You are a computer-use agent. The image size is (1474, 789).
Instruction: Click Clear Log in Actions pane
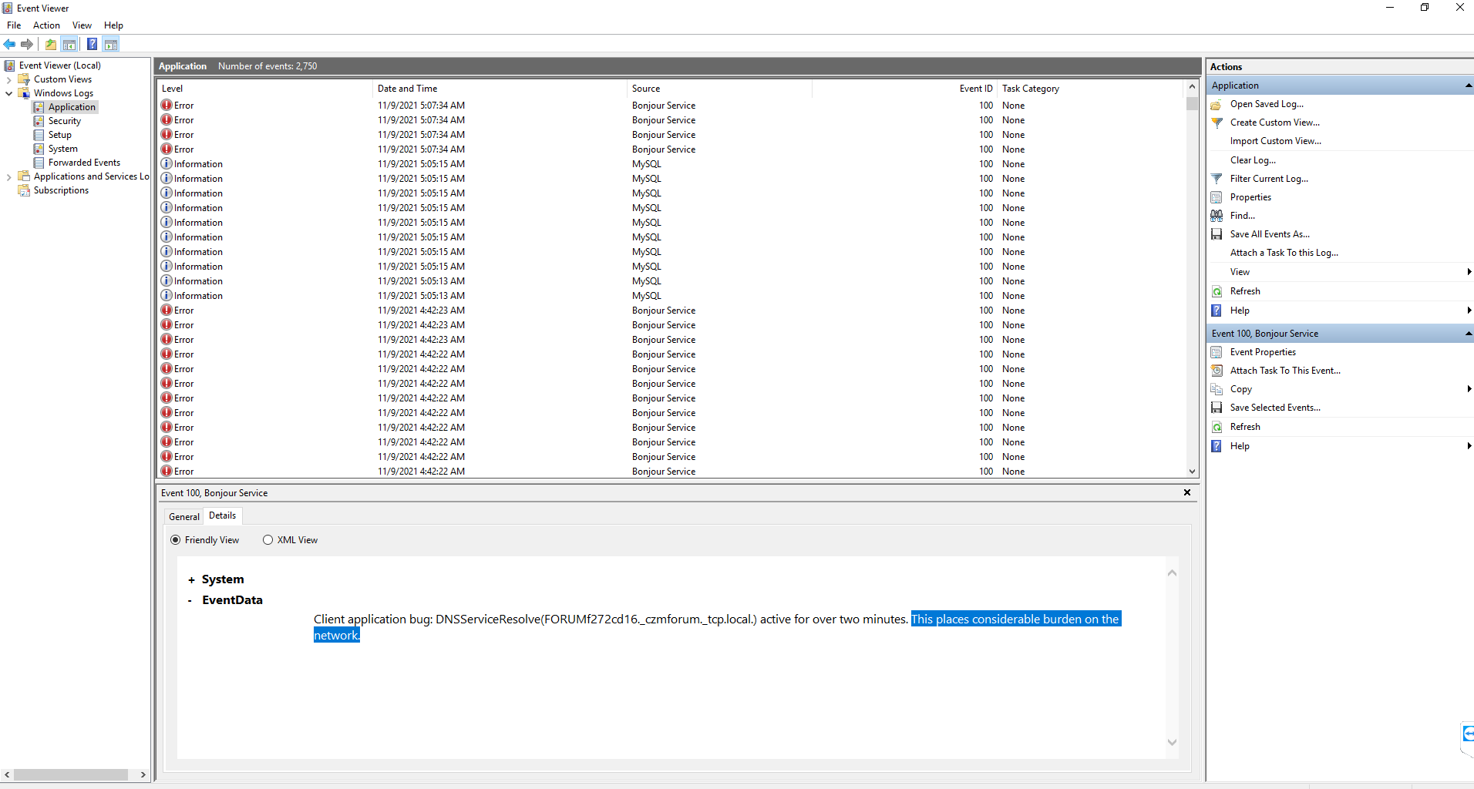click(x=1252, y=160)
